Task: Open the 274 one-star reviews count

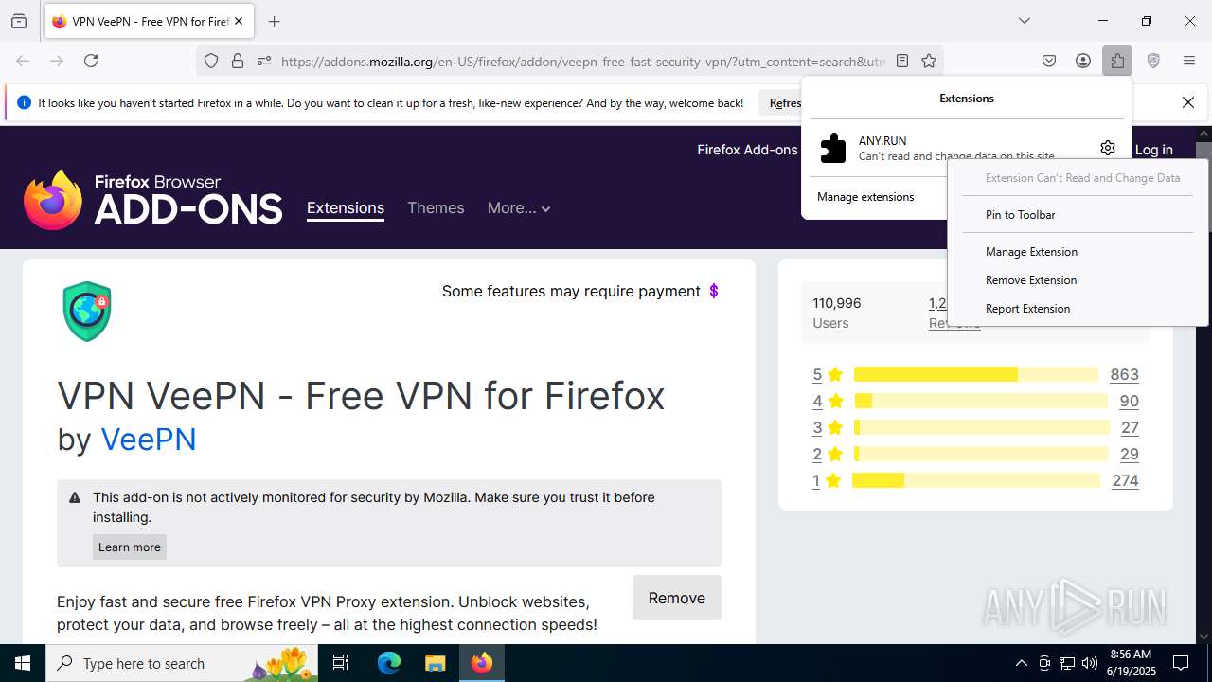Action: tap(1125, 480)
